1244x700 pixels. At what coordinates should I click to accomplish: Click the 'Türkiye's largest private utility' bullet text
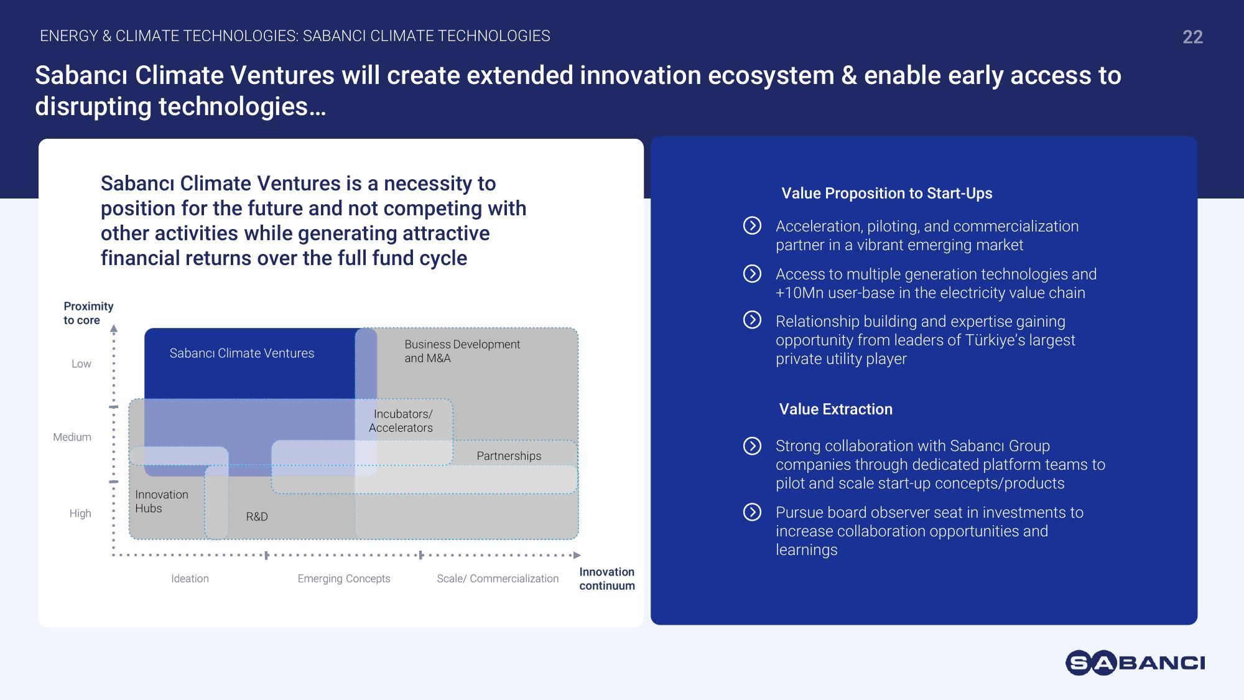tap(926, 340)
